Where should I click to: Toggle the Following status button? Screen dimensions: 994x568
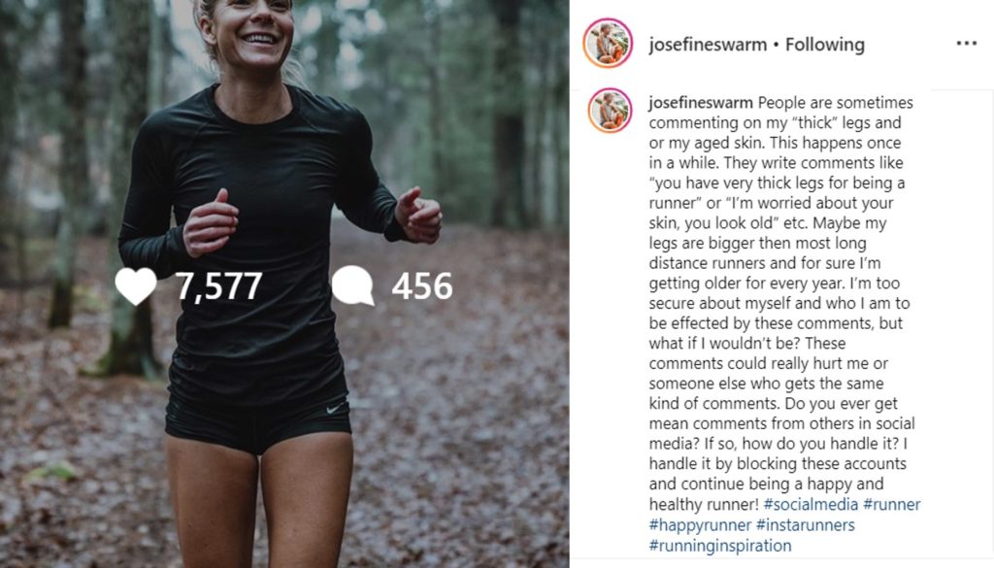tap(825, 45)
